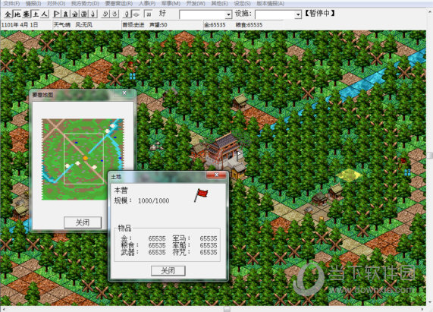
Task: Open the 其他(E) menu
Action: tap(220, 4)
